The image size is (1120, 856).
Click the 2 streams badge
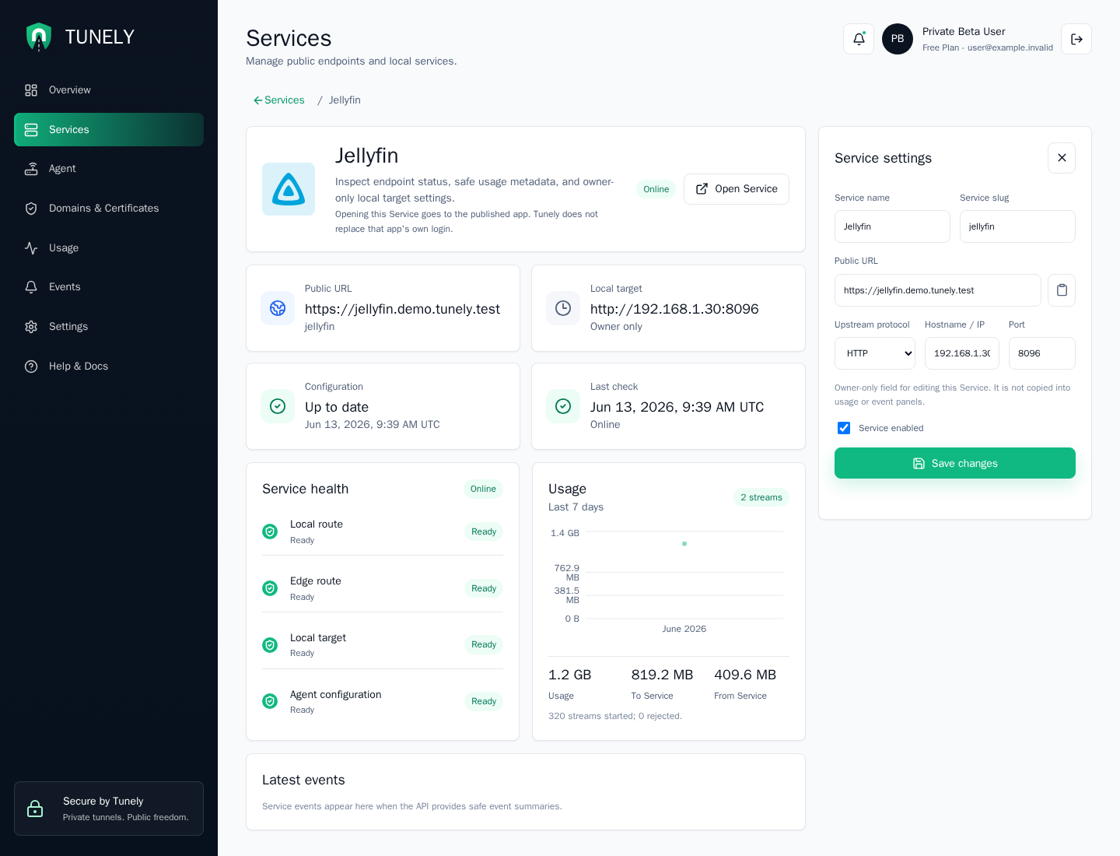click(x=761, y=497)
